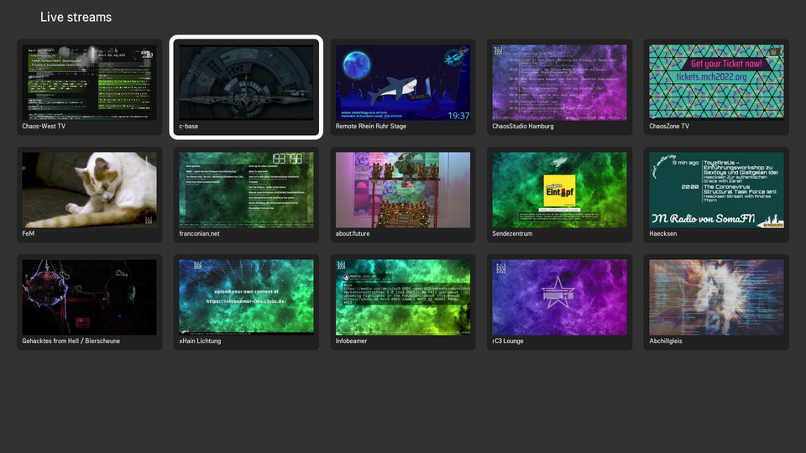Open the franconian.net stream tile
Image resolution: width=806 pixels, height=453 pixels.
(x=246, y=190)
